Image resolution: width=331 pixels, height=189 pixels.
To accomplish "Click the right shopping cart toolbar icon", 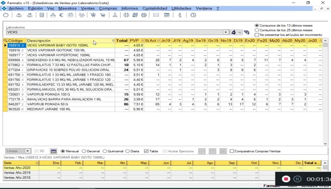I will click(103, 15).
